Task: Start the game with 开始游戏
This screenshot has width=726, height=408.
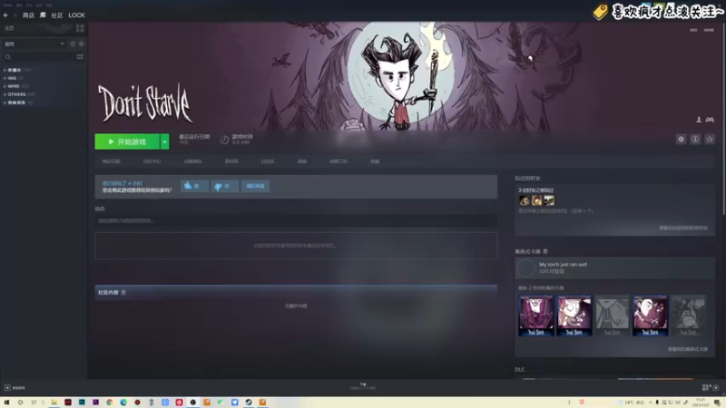Action: [127, 141]
